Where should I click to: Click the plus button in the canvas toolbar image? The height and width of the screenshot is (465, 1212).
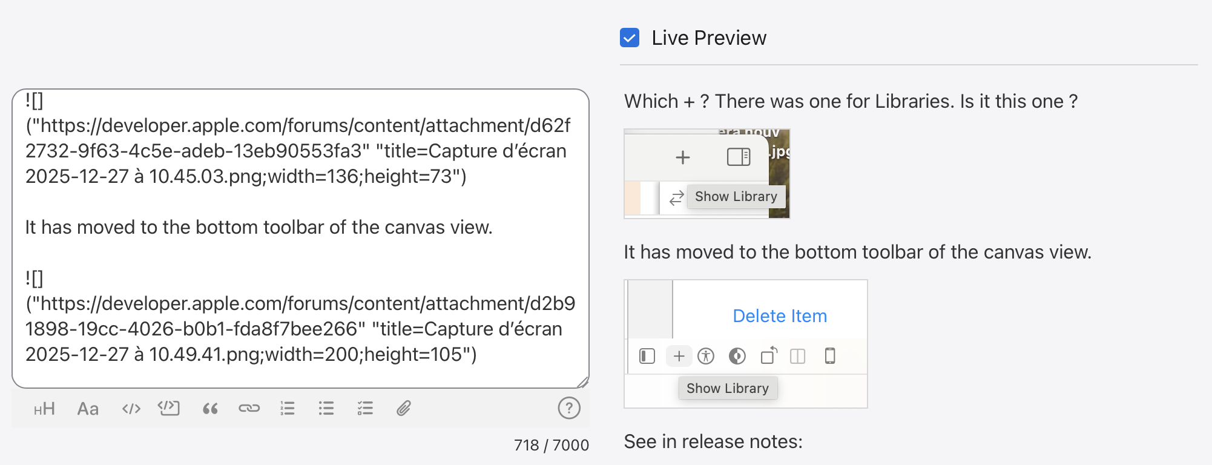pos(679,356)
